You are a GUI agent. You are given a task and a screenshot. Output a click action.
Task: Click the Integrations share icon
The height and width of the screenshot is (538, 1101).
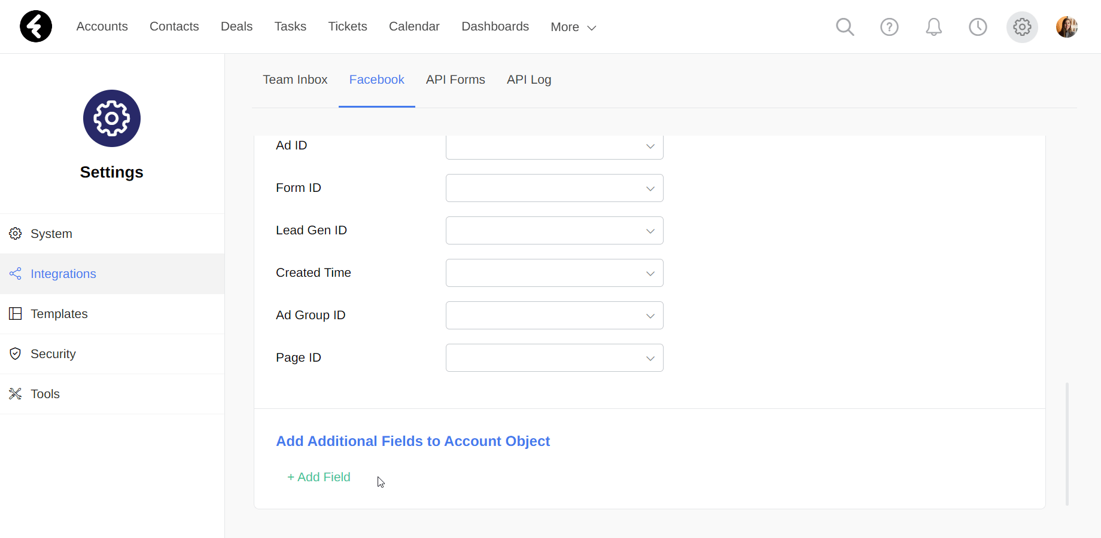(16, 274)
